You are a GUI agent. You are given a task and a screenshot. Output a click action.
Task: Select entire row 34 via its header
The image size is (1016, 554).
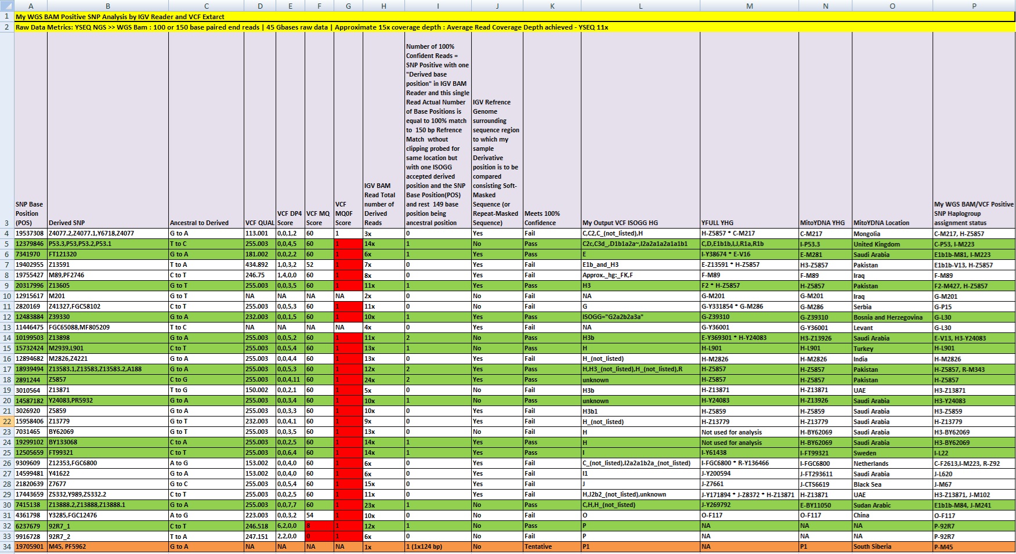pos(7,547)
